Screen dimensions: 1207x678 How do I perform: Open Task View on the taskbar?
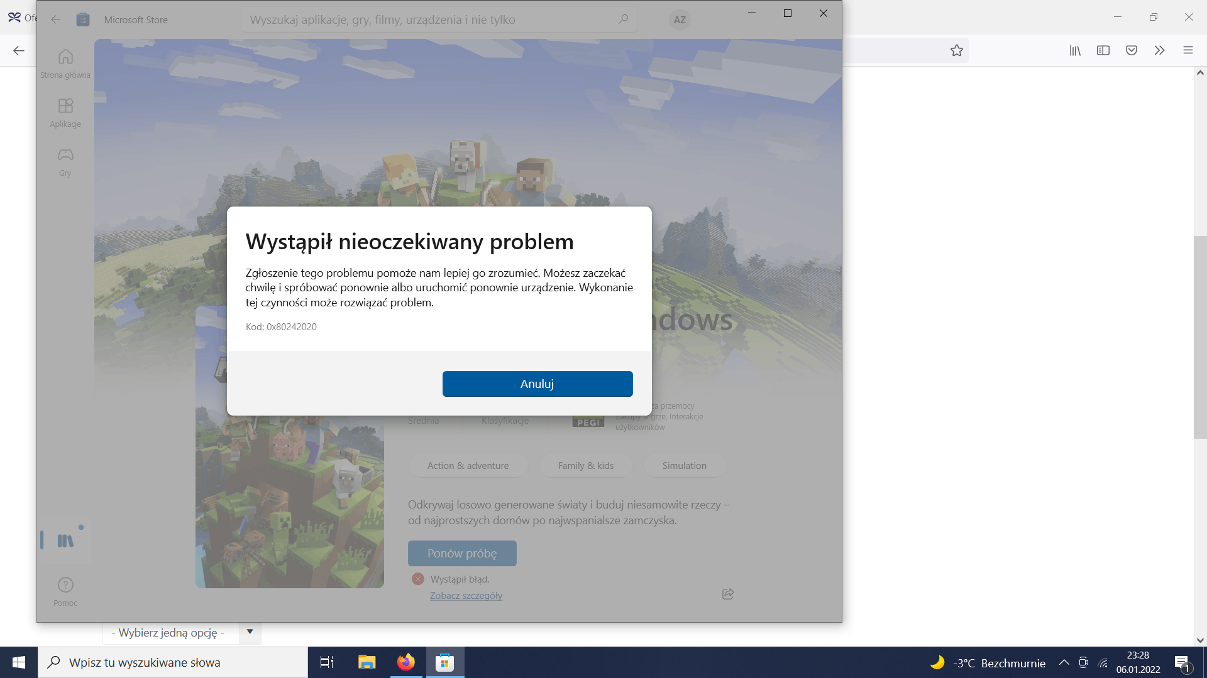click(x=327, y=662)
